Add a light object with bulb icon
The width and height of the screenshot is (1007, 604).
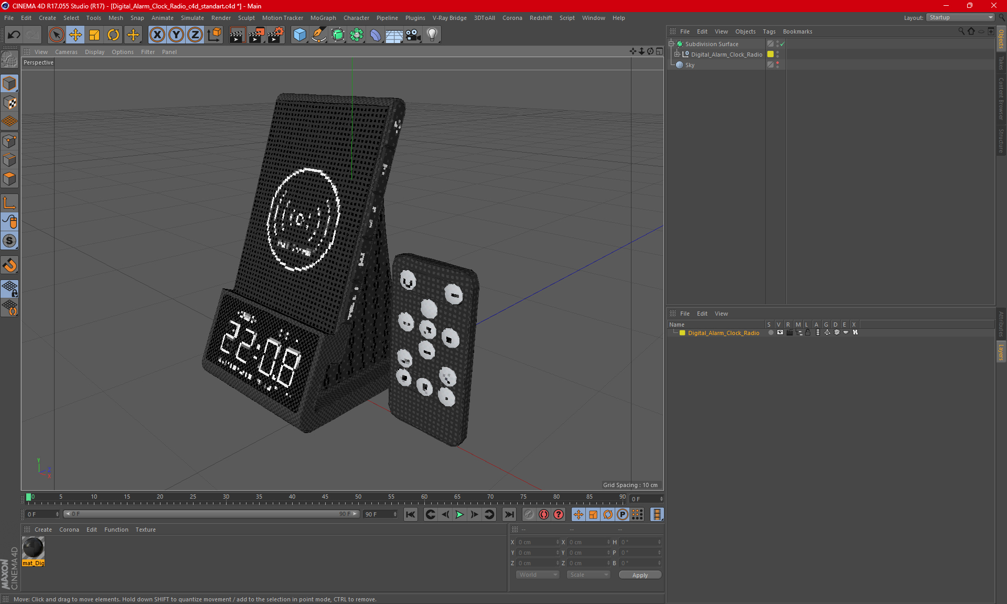pyautogui.click(x=432, y=35)
